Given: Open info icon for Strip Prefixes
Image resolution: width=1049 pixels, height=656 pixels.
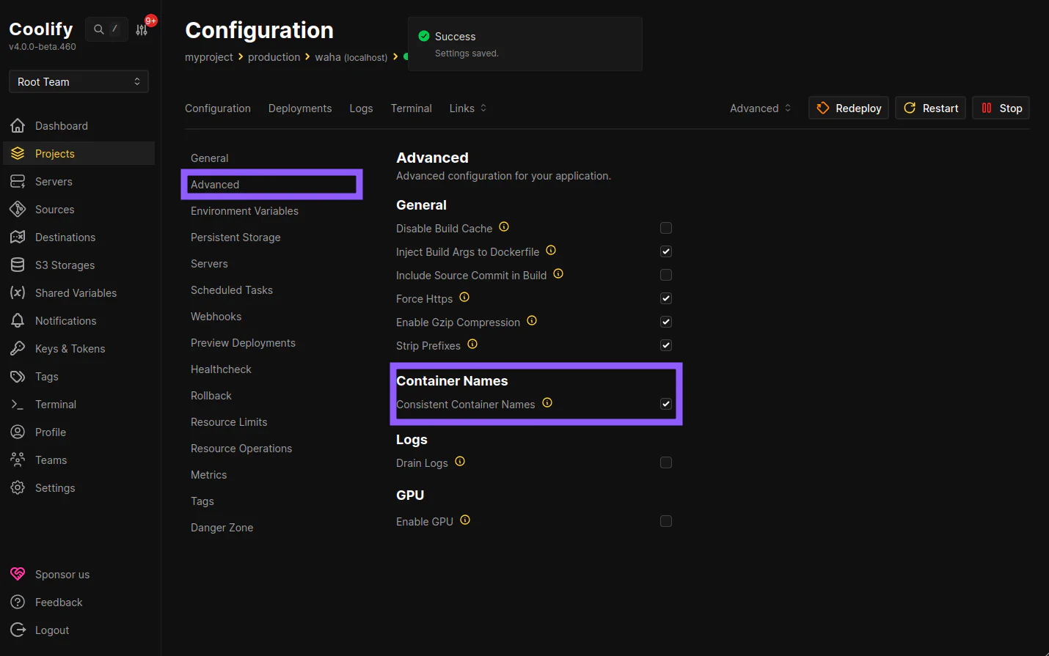Looking at the screenshot, I should pos(472,344).
